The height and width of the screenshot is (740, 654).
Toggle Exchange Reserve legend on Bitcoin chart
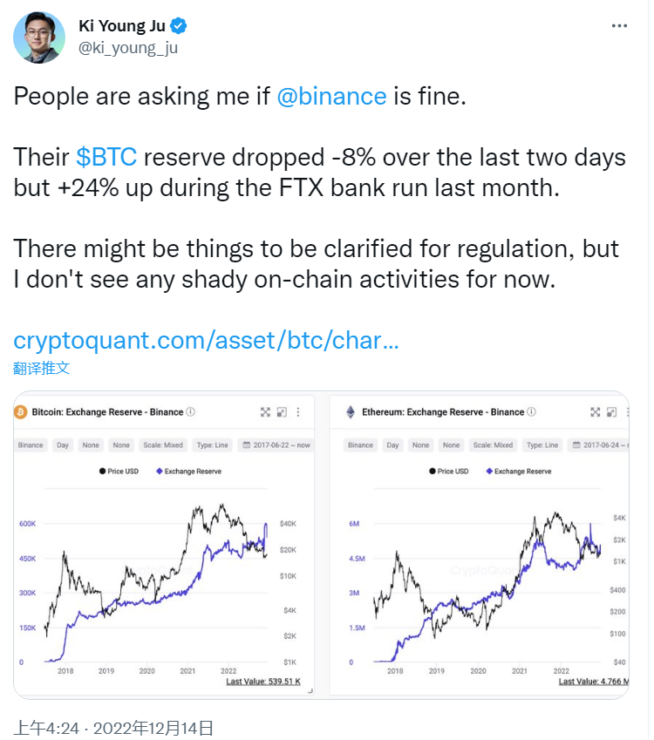pyautogui.click(x=189, y=471)
